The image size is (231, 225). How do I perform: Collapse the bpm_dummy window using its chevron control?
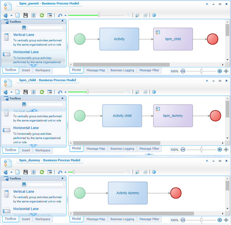[x=207, y=160]
